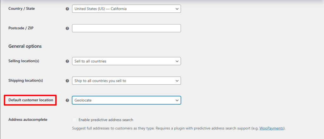Click help icon next to Country / State

click(67, 9)
